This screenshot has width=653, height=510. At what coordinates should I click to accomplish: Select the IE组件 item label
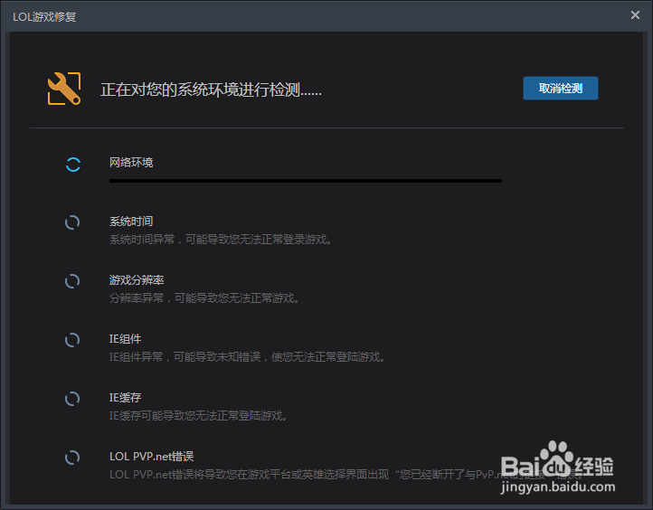[126, 339]
